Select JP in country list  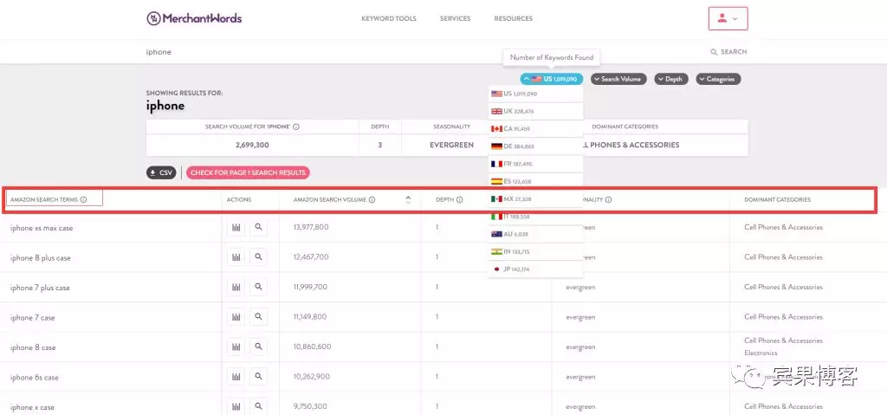[x=535, y=269]
